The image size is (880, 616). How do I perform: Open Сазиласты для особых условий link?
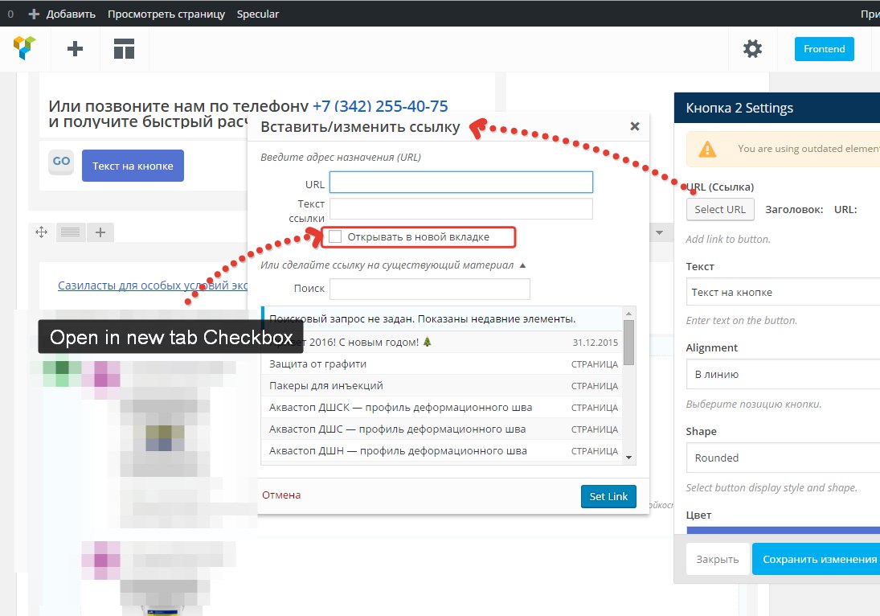coord(153,285)
